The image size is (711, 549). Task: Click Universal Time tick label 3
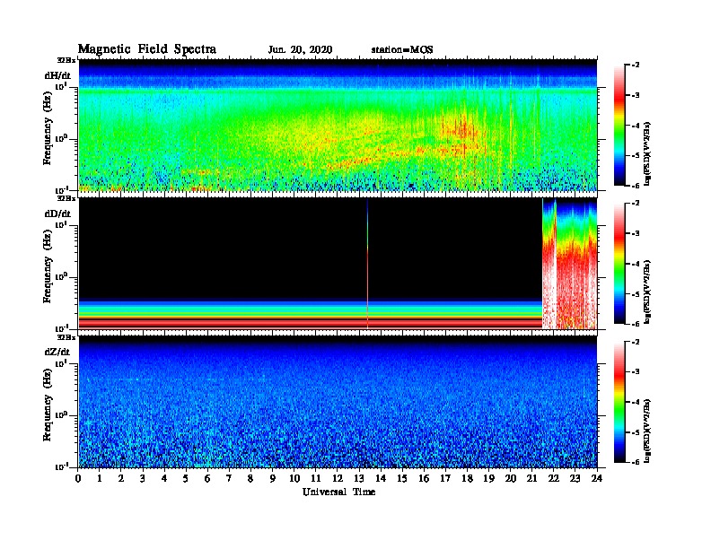pos(143,478)
